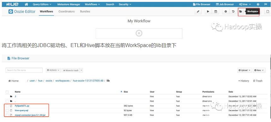Submit workflow with the play icon
Viewport: 271px width, 122px height.
[208, 12]
